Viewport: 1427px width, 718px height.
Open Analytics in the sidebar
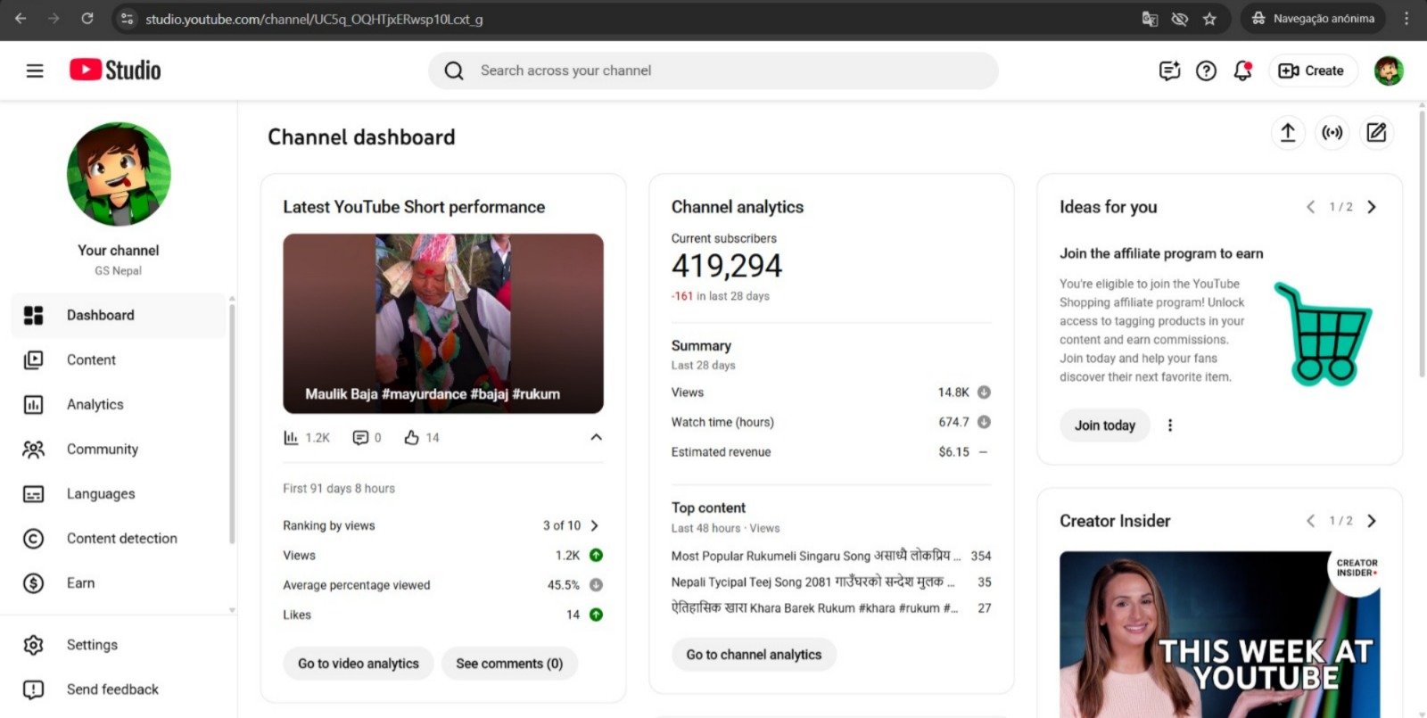pyautogui.click(x=95, y=404)
